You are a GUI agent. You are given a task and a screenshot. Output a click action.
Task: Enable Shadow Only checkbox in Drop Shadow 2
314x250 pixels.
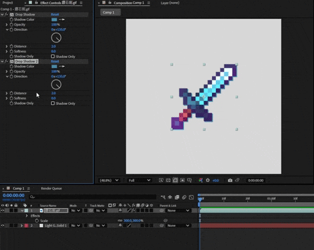coord(53,103)
